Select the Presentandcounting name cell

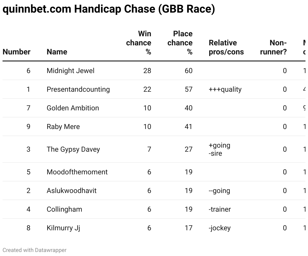[78, 89]
